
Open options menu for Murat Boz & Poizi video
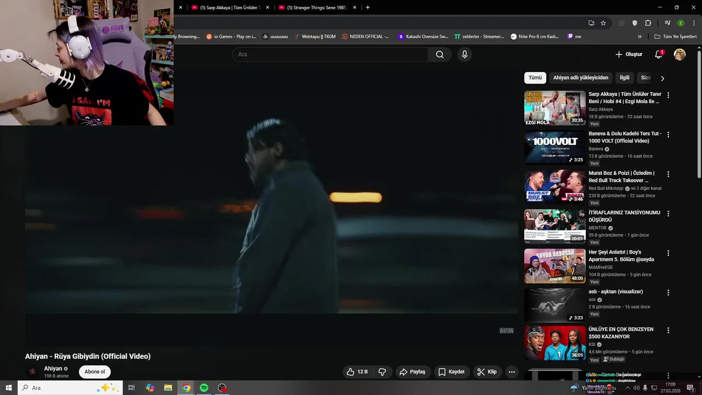668,174
